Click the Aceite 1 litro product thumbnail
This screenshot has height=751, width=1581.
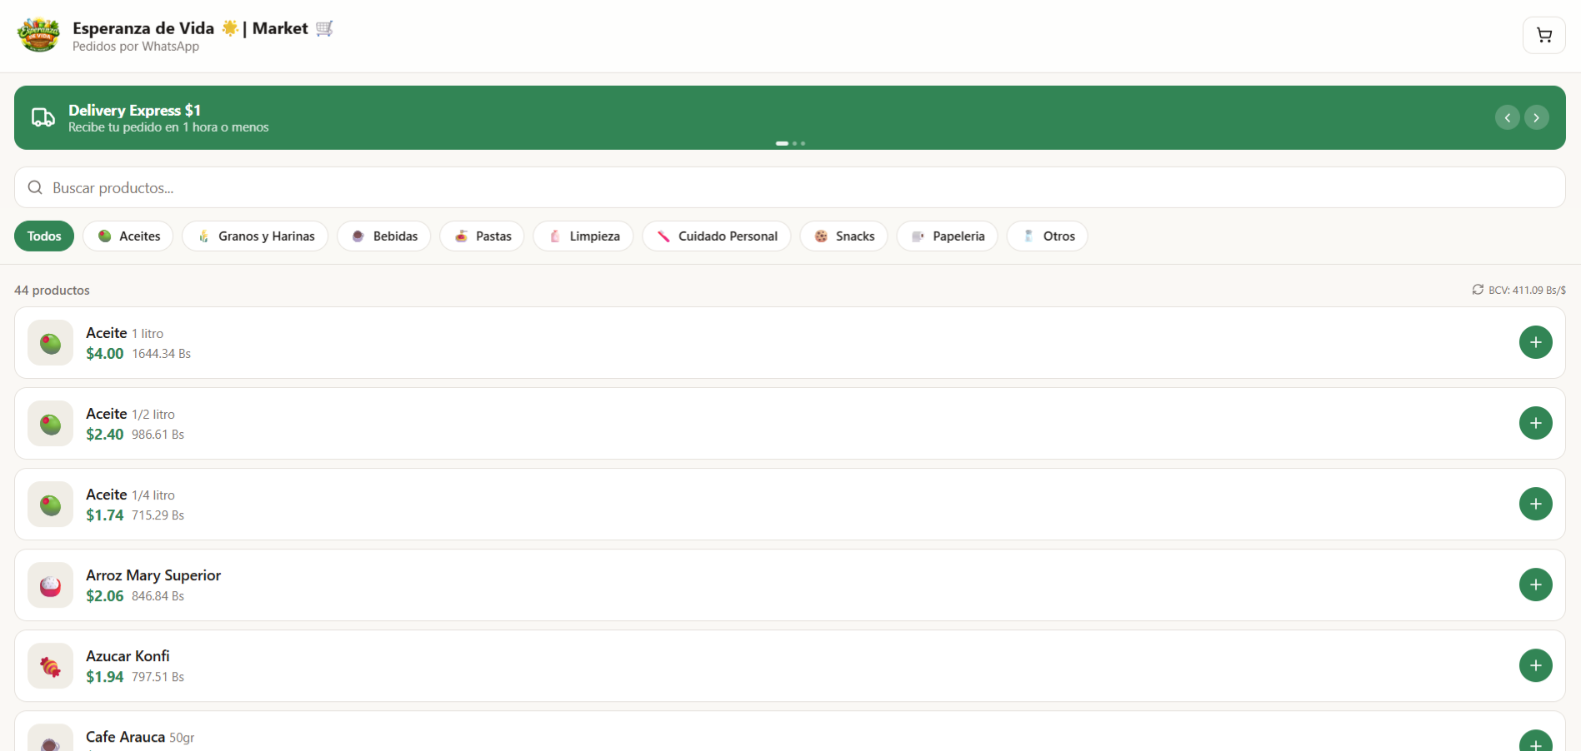coord(50,342)
